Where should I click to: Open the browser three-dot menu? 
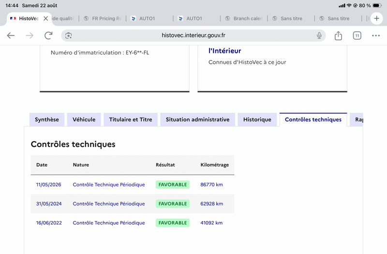[376, 35]
